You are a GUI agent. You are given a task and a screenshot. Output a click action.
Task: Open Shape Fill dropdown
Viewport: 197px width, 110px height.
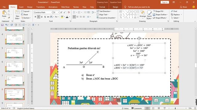159,11
